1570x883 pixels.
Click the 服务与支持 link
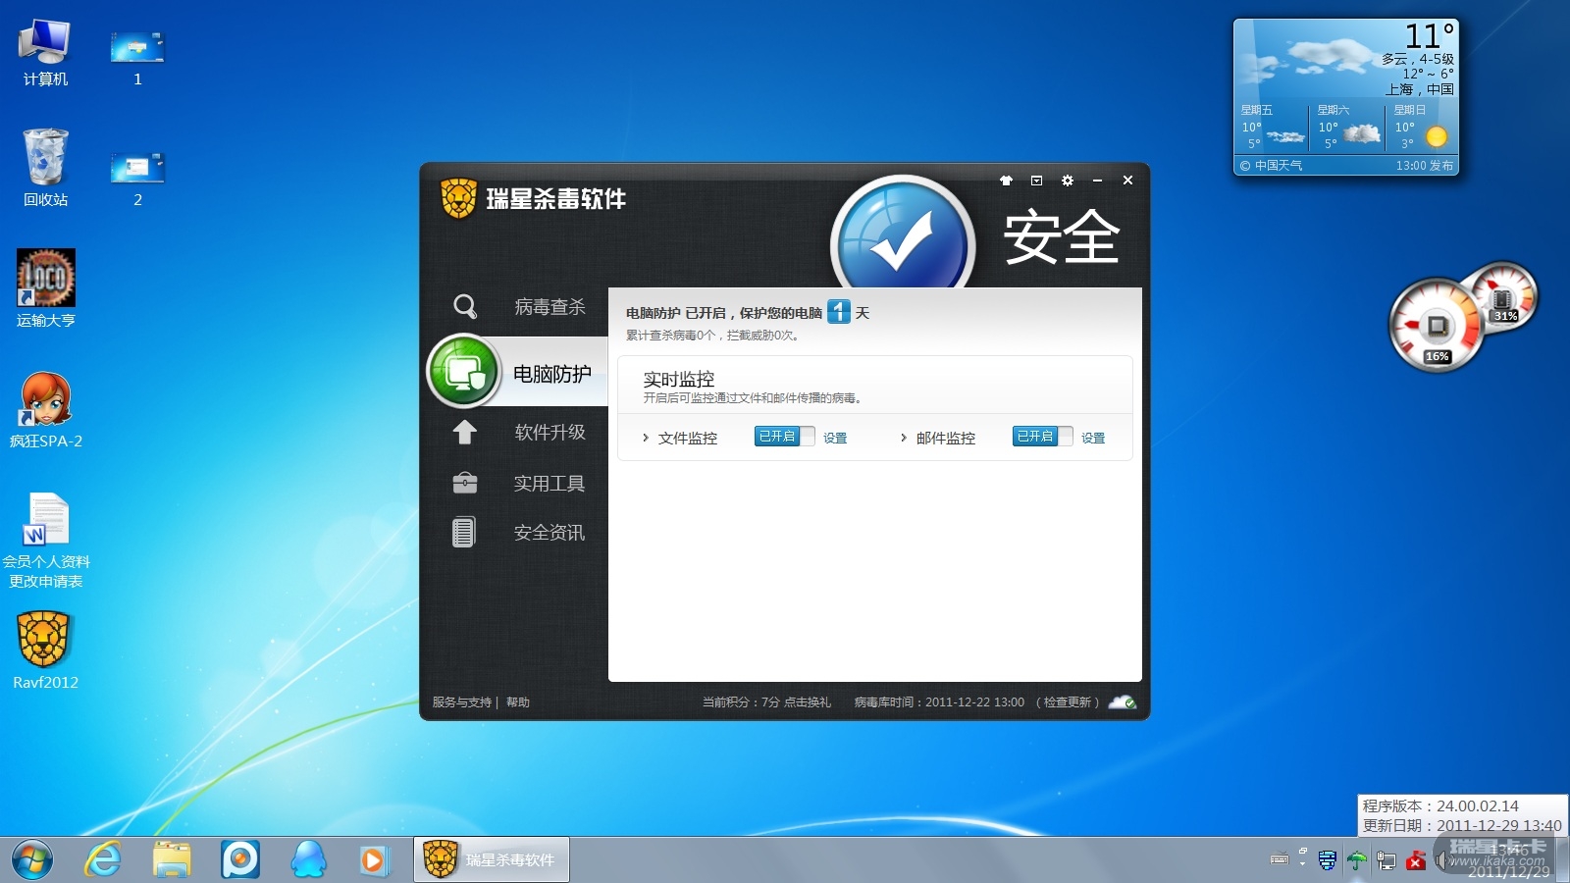pyautogui.click(x=462, y=702)
